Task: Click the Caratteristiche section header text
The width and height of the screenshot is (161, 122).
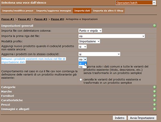Action: pos(12,100)
